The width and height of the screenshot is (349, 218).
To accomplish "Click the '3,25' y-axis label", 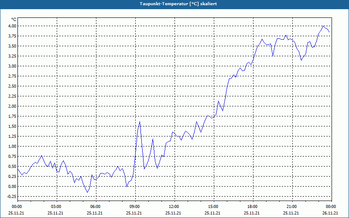I will click(12, 56).
